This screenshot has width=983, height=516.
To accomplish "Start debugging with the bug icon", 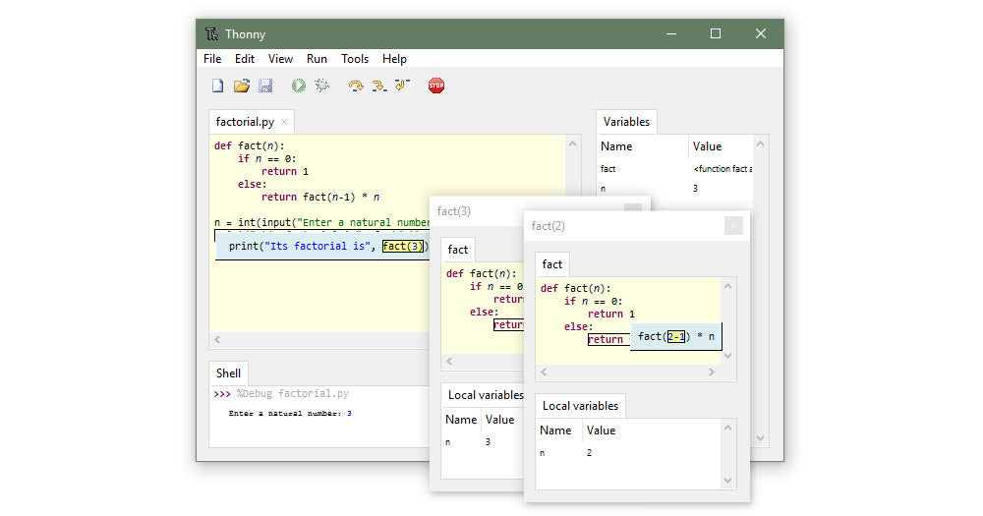I will click(x=321, y=86).
